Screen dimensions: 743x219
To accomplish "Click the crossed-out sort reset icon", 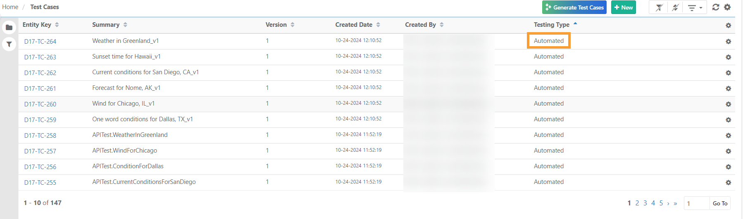I will [675, 7].
